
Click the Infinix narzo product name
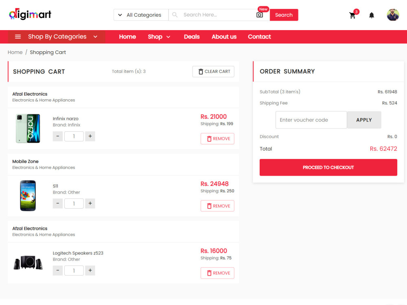pyautogui.click(x=66, y=118)
